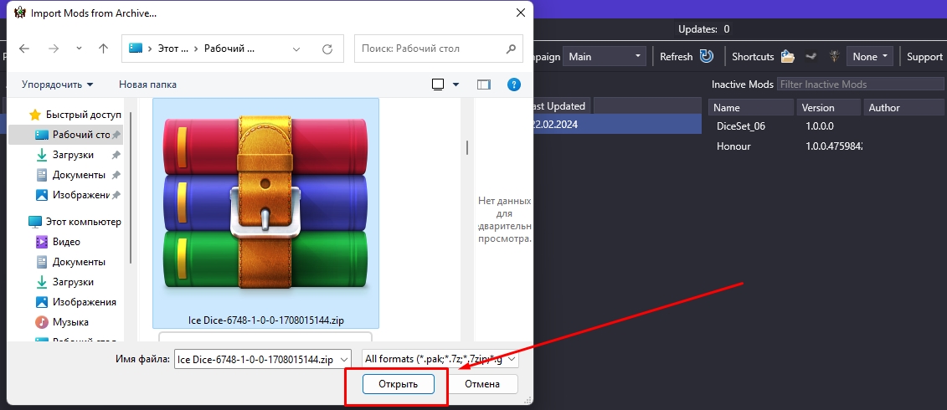Image resolution: width=947 pixels, height=410 pixels.
Task: Open pinned Документы under Быстрый доступ
Action: tap(79, 175)
